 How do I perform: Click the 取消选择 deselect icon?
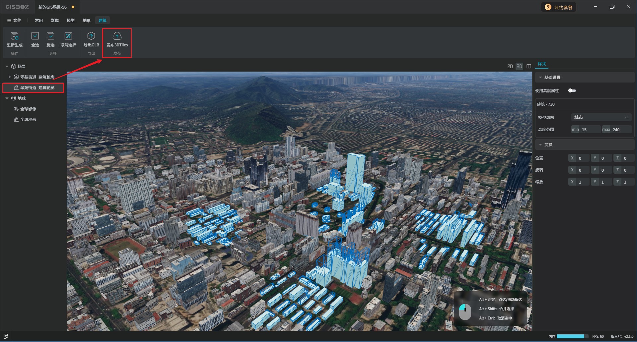68,36
